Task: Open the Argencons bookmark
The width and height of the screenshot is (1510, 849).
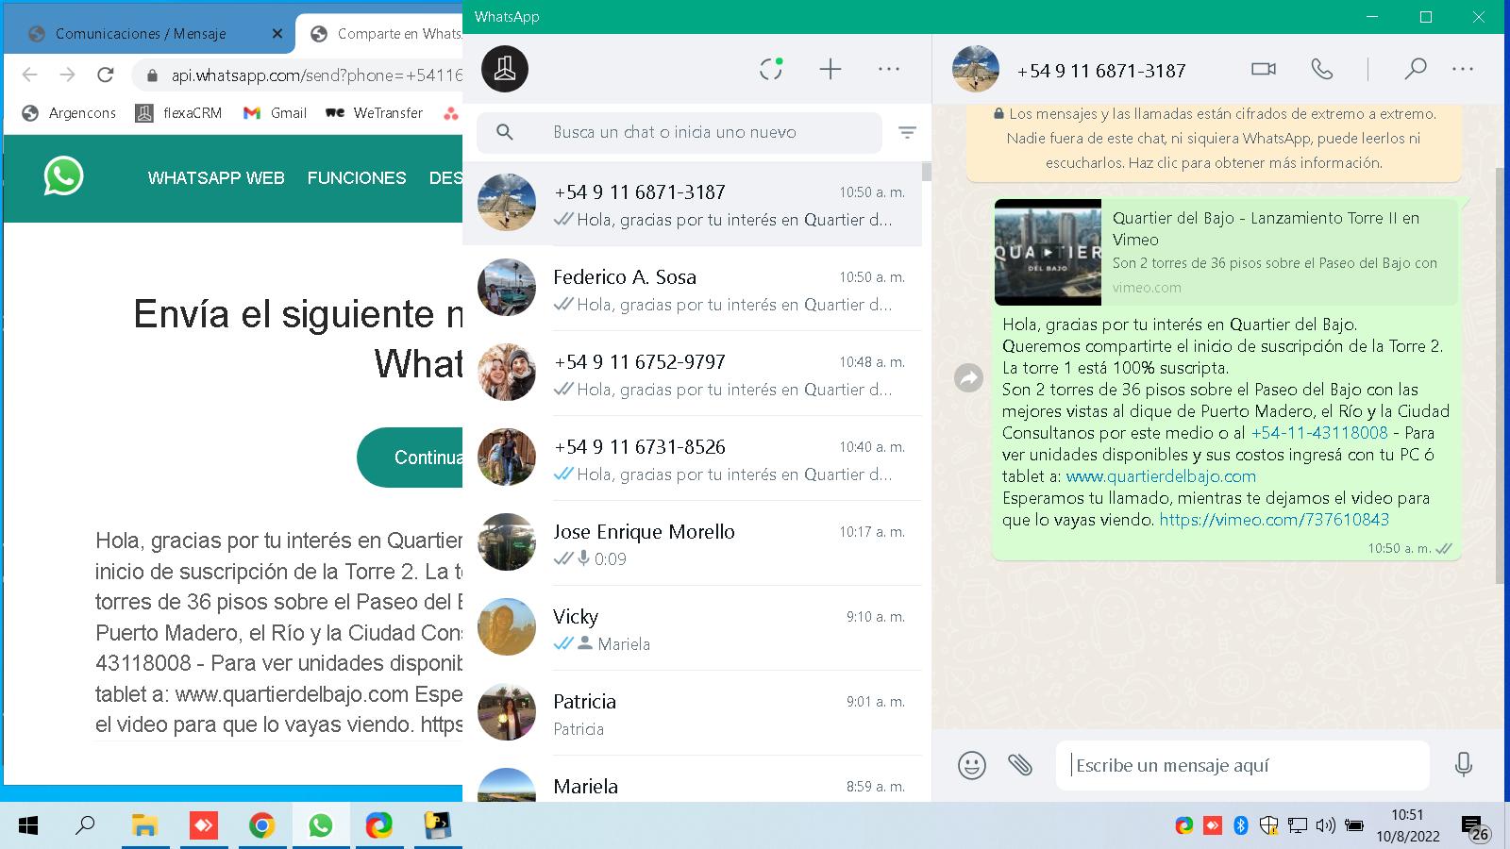Action: 70,113
